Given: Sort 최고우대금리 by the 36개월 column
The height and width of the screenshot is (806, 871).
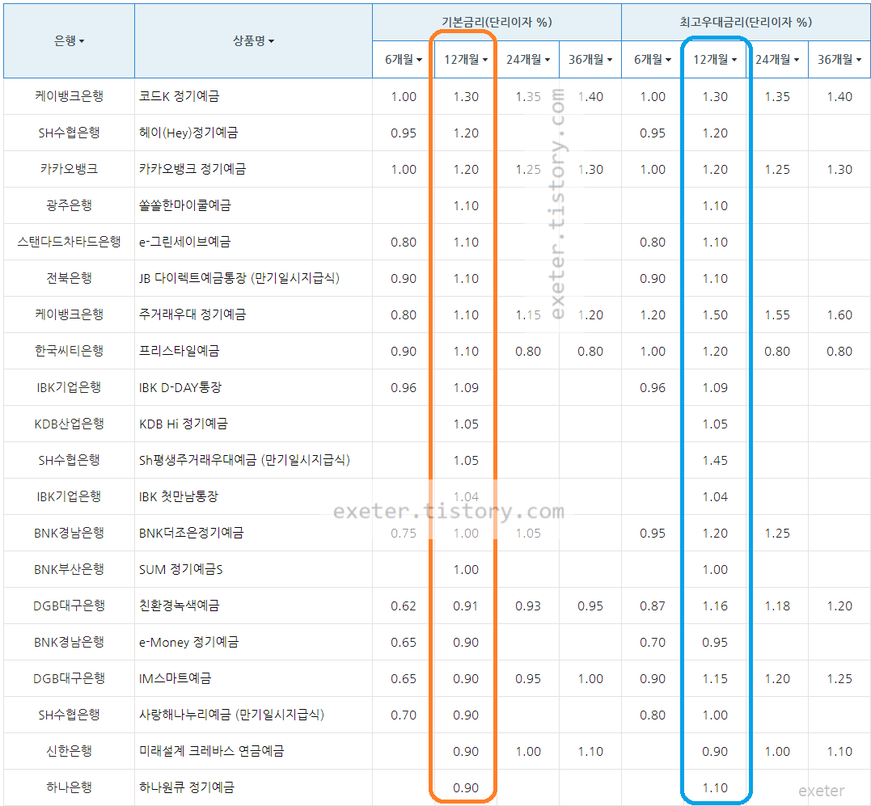Looking at the screenshot, I should pos(839,59).
